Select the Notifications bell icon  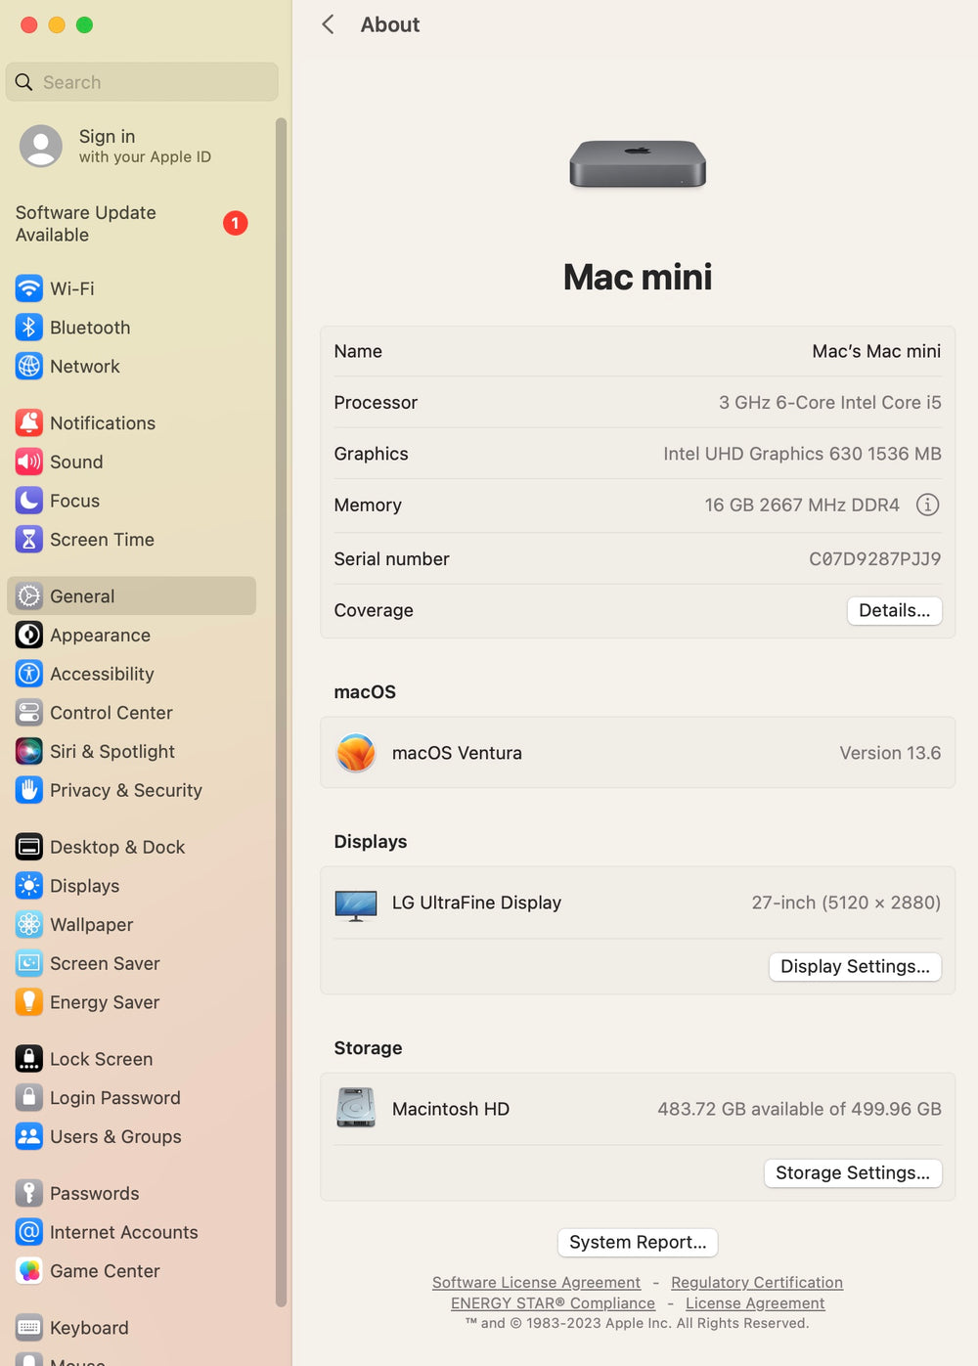click(29, 422)
